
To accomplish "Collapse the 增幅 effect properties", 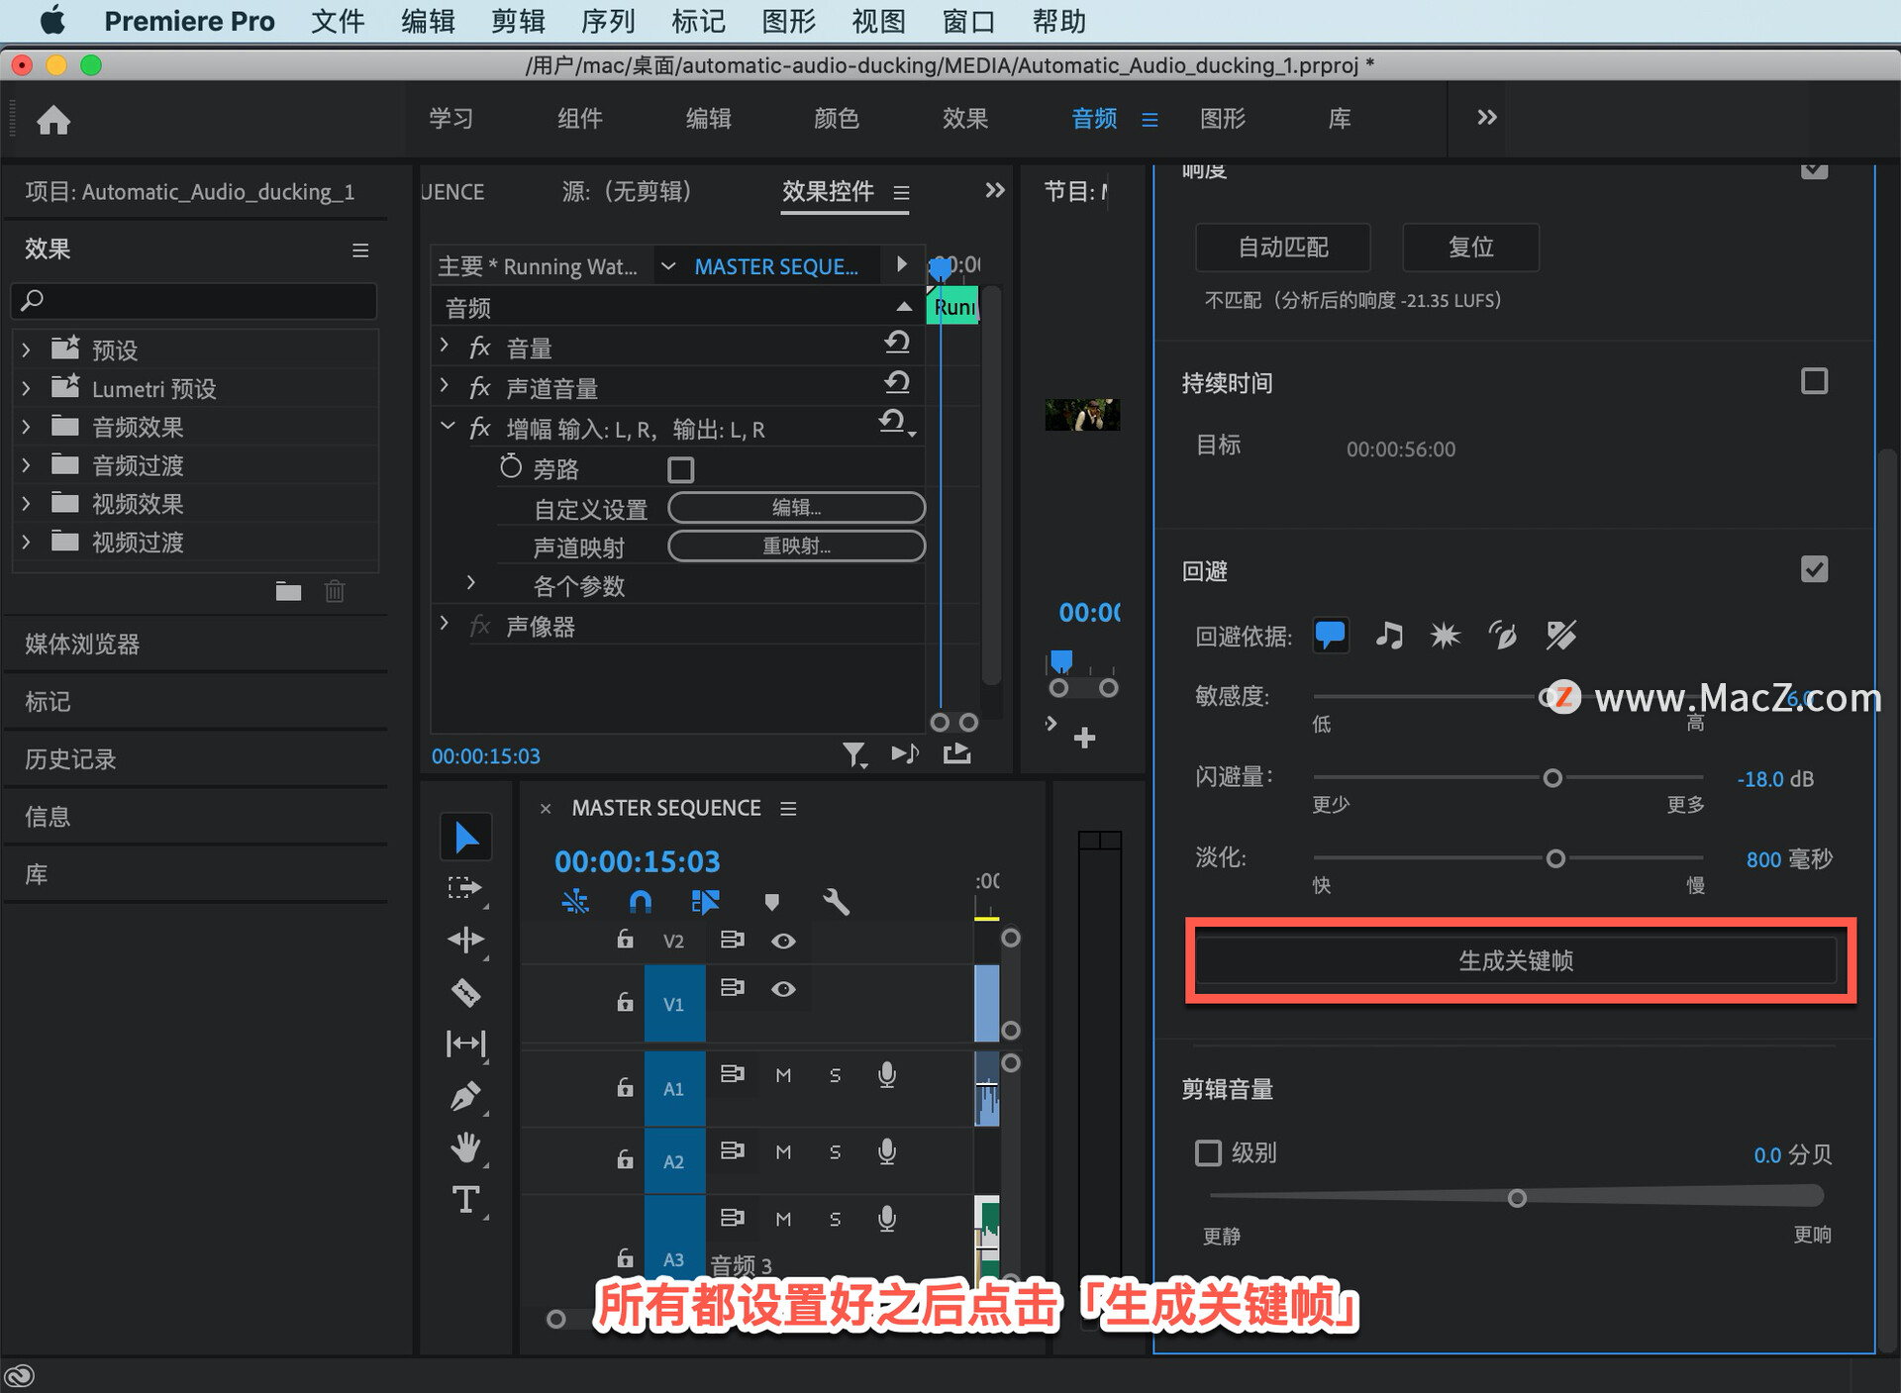I will pos(448,426).
